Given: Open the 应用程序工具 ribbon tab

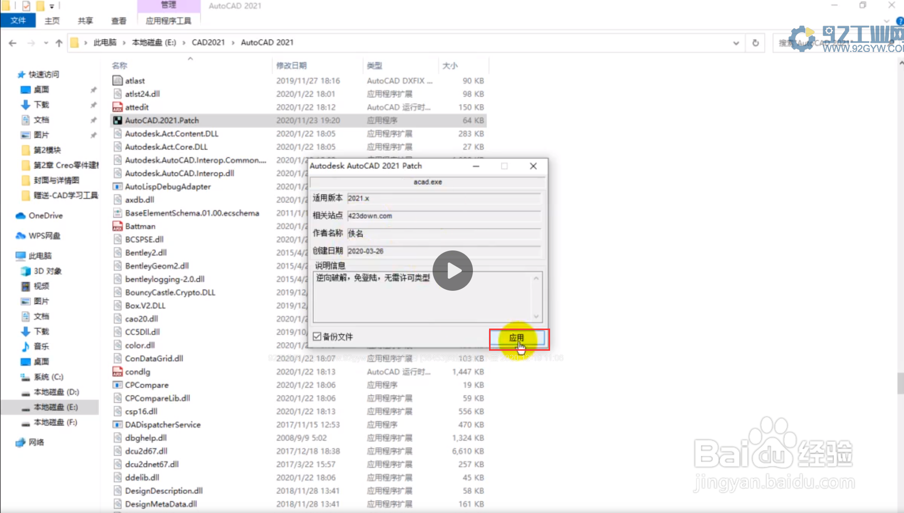Looking at the screenshot, I should 168,21.
